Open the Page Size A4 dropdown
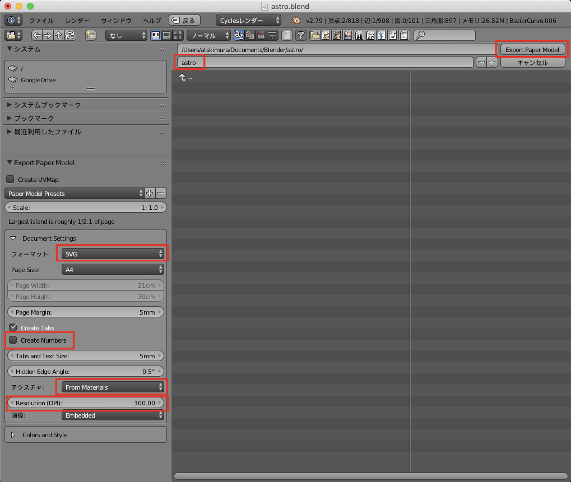This screenshot has width=571, height=482. (x=112, y=269)
